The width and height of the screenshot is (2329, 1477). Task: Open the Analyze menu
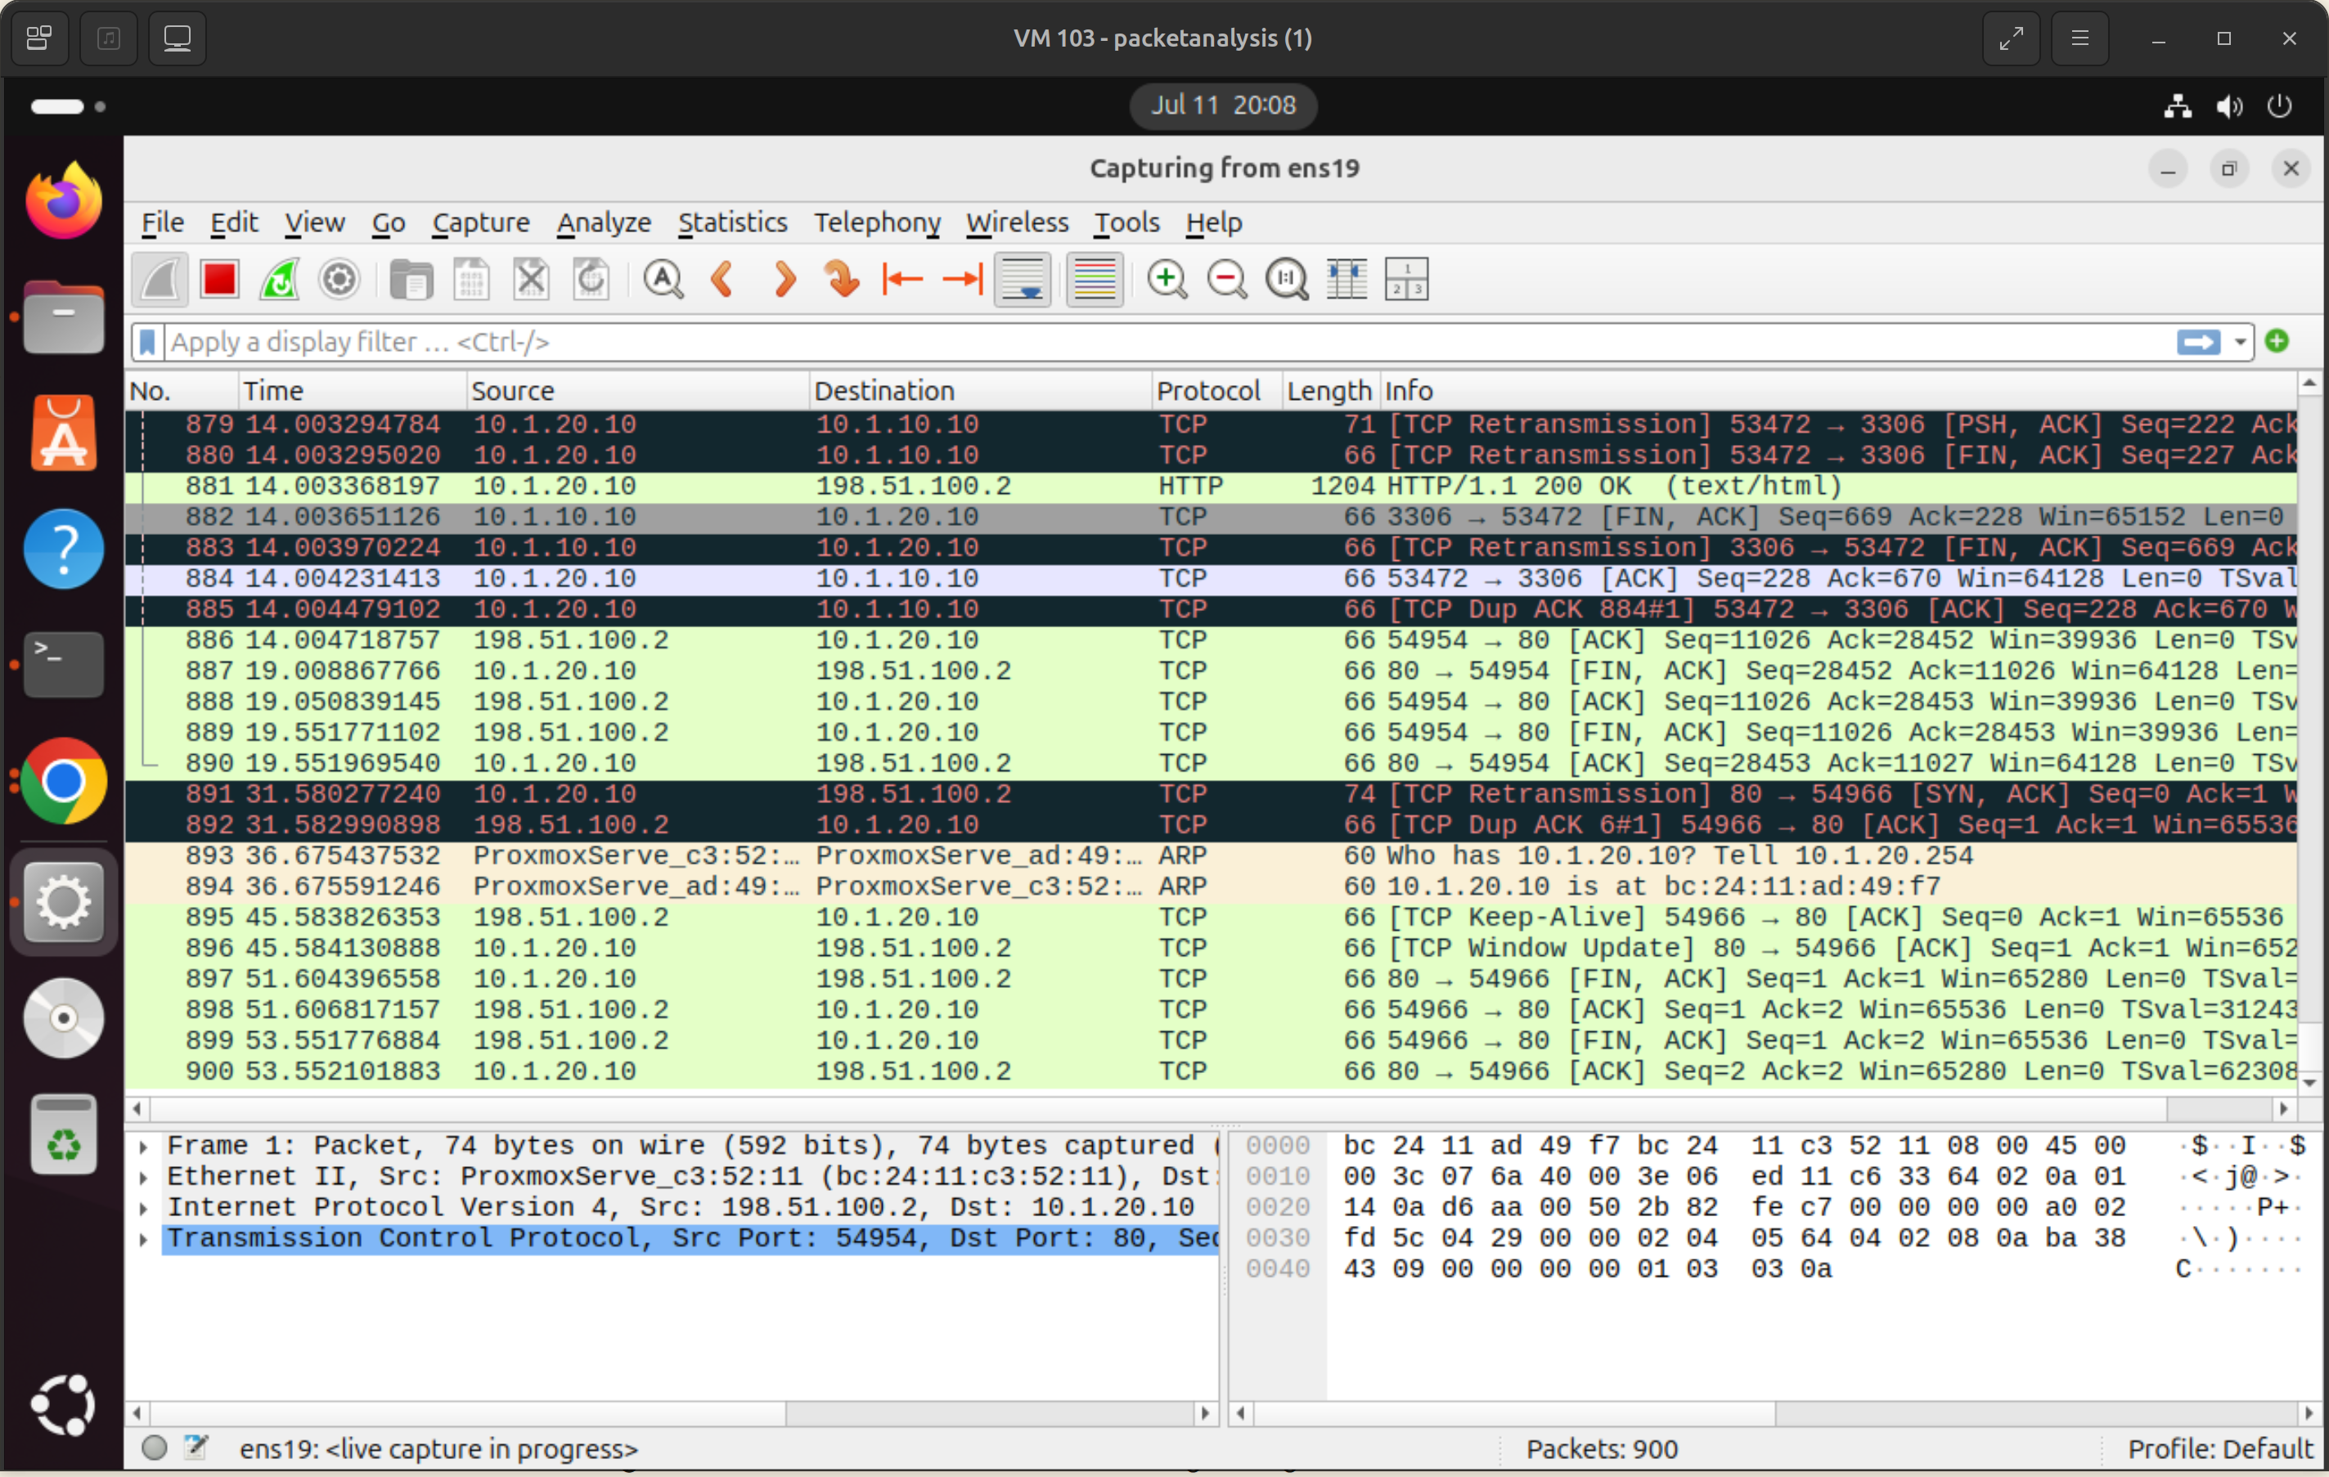click(604, 223)
